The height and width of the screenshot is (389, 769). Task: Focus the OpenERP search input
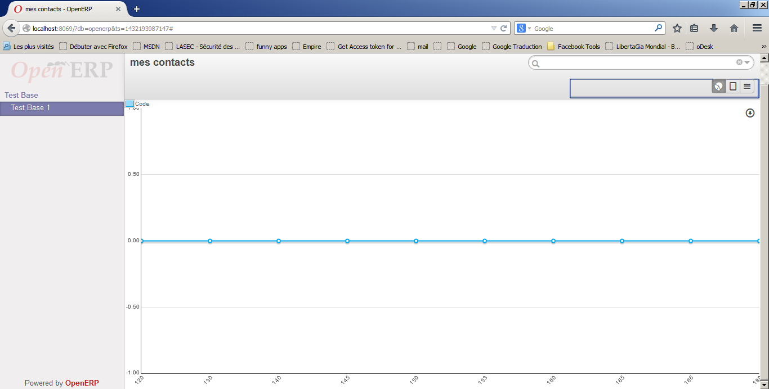pyautogui.click(x=641, y=62)
